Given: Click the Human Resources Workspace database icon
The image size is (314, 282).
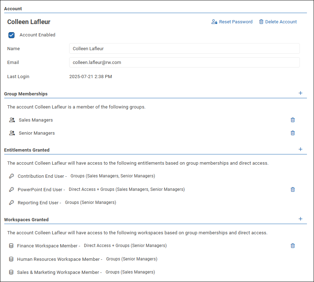Looking at the screenshot, I should pyautogui.click(x=11, y=259).
